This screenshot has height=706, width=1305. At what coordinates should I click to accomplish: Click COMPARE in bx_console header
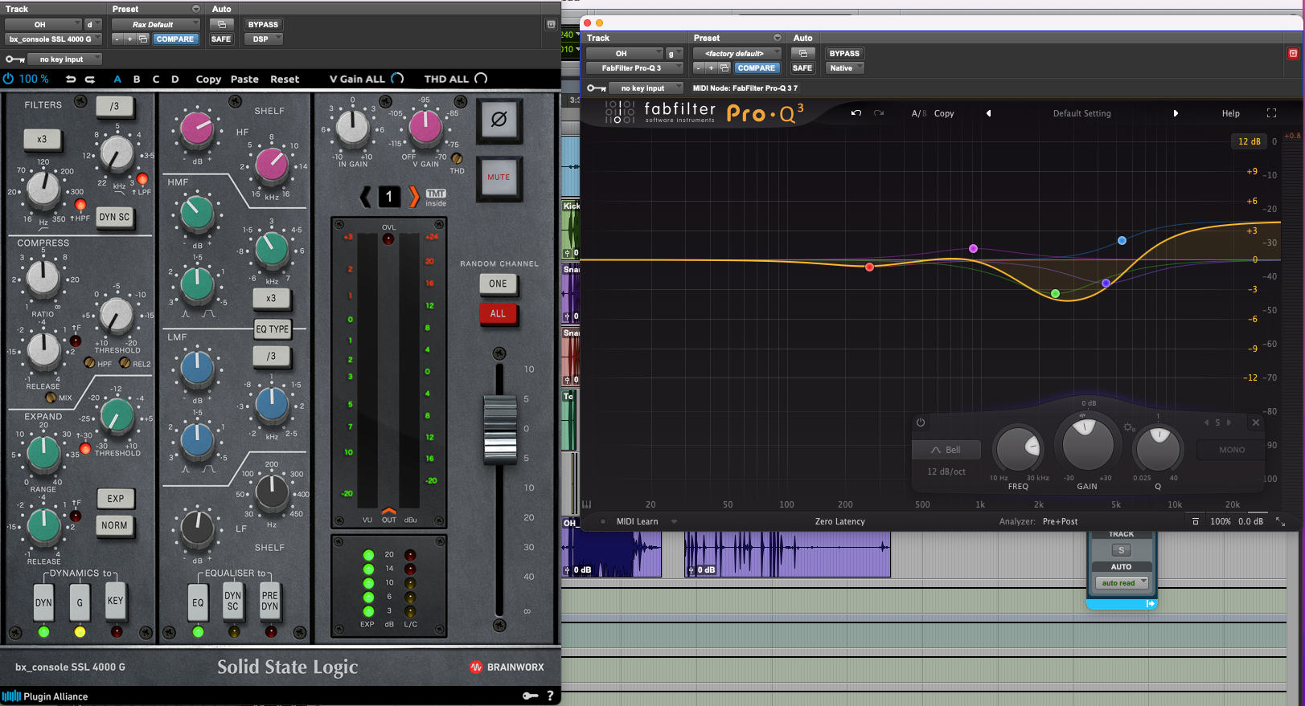tap(175, 39)
